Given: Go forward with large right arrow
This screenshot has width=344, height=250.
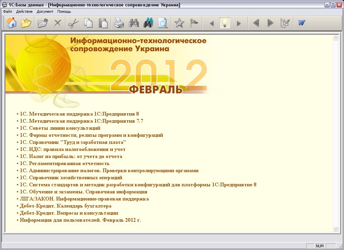Looking at the screenshot, I should point(270,23).
